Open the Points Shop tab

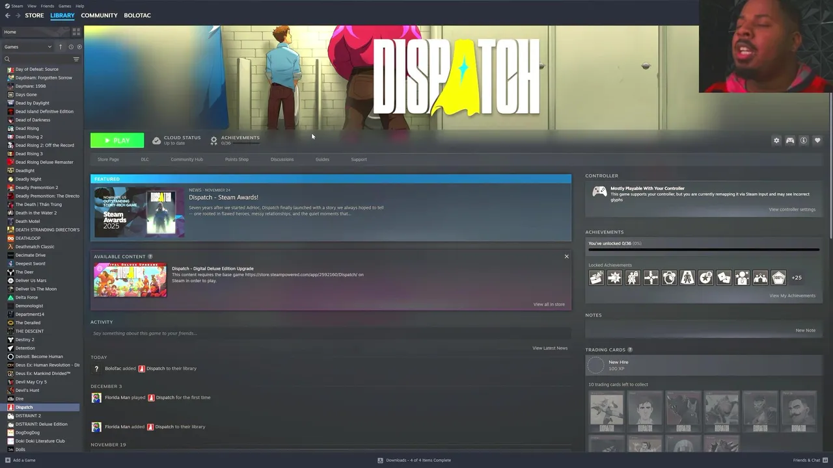(x=237, y=159)
